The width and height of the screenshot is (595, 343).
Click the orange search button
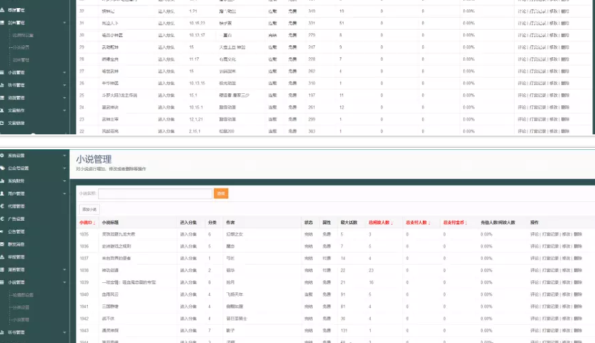(220, 194)
